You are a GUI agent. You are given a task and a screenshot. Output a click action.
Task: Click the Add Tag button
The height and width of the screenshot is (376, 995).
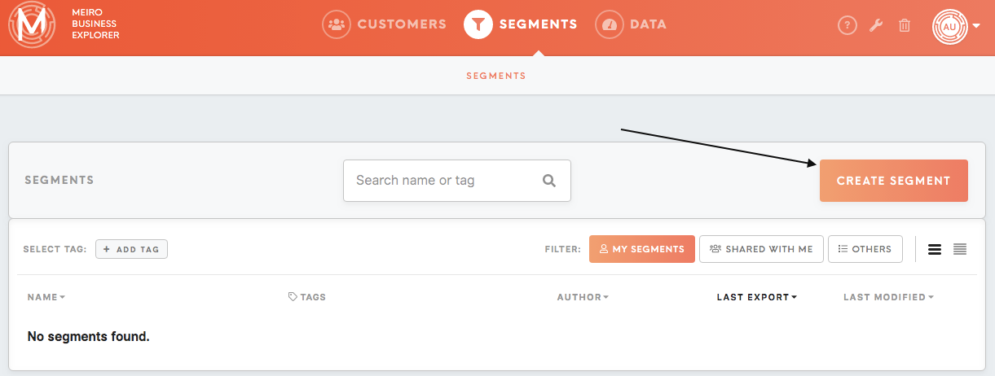point(131,249)
